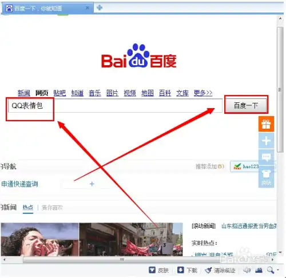Image resolution: width=286 pixels, height=278 pixels.
Task: Click the vertical scrollbar thumb
Action: 280,90
